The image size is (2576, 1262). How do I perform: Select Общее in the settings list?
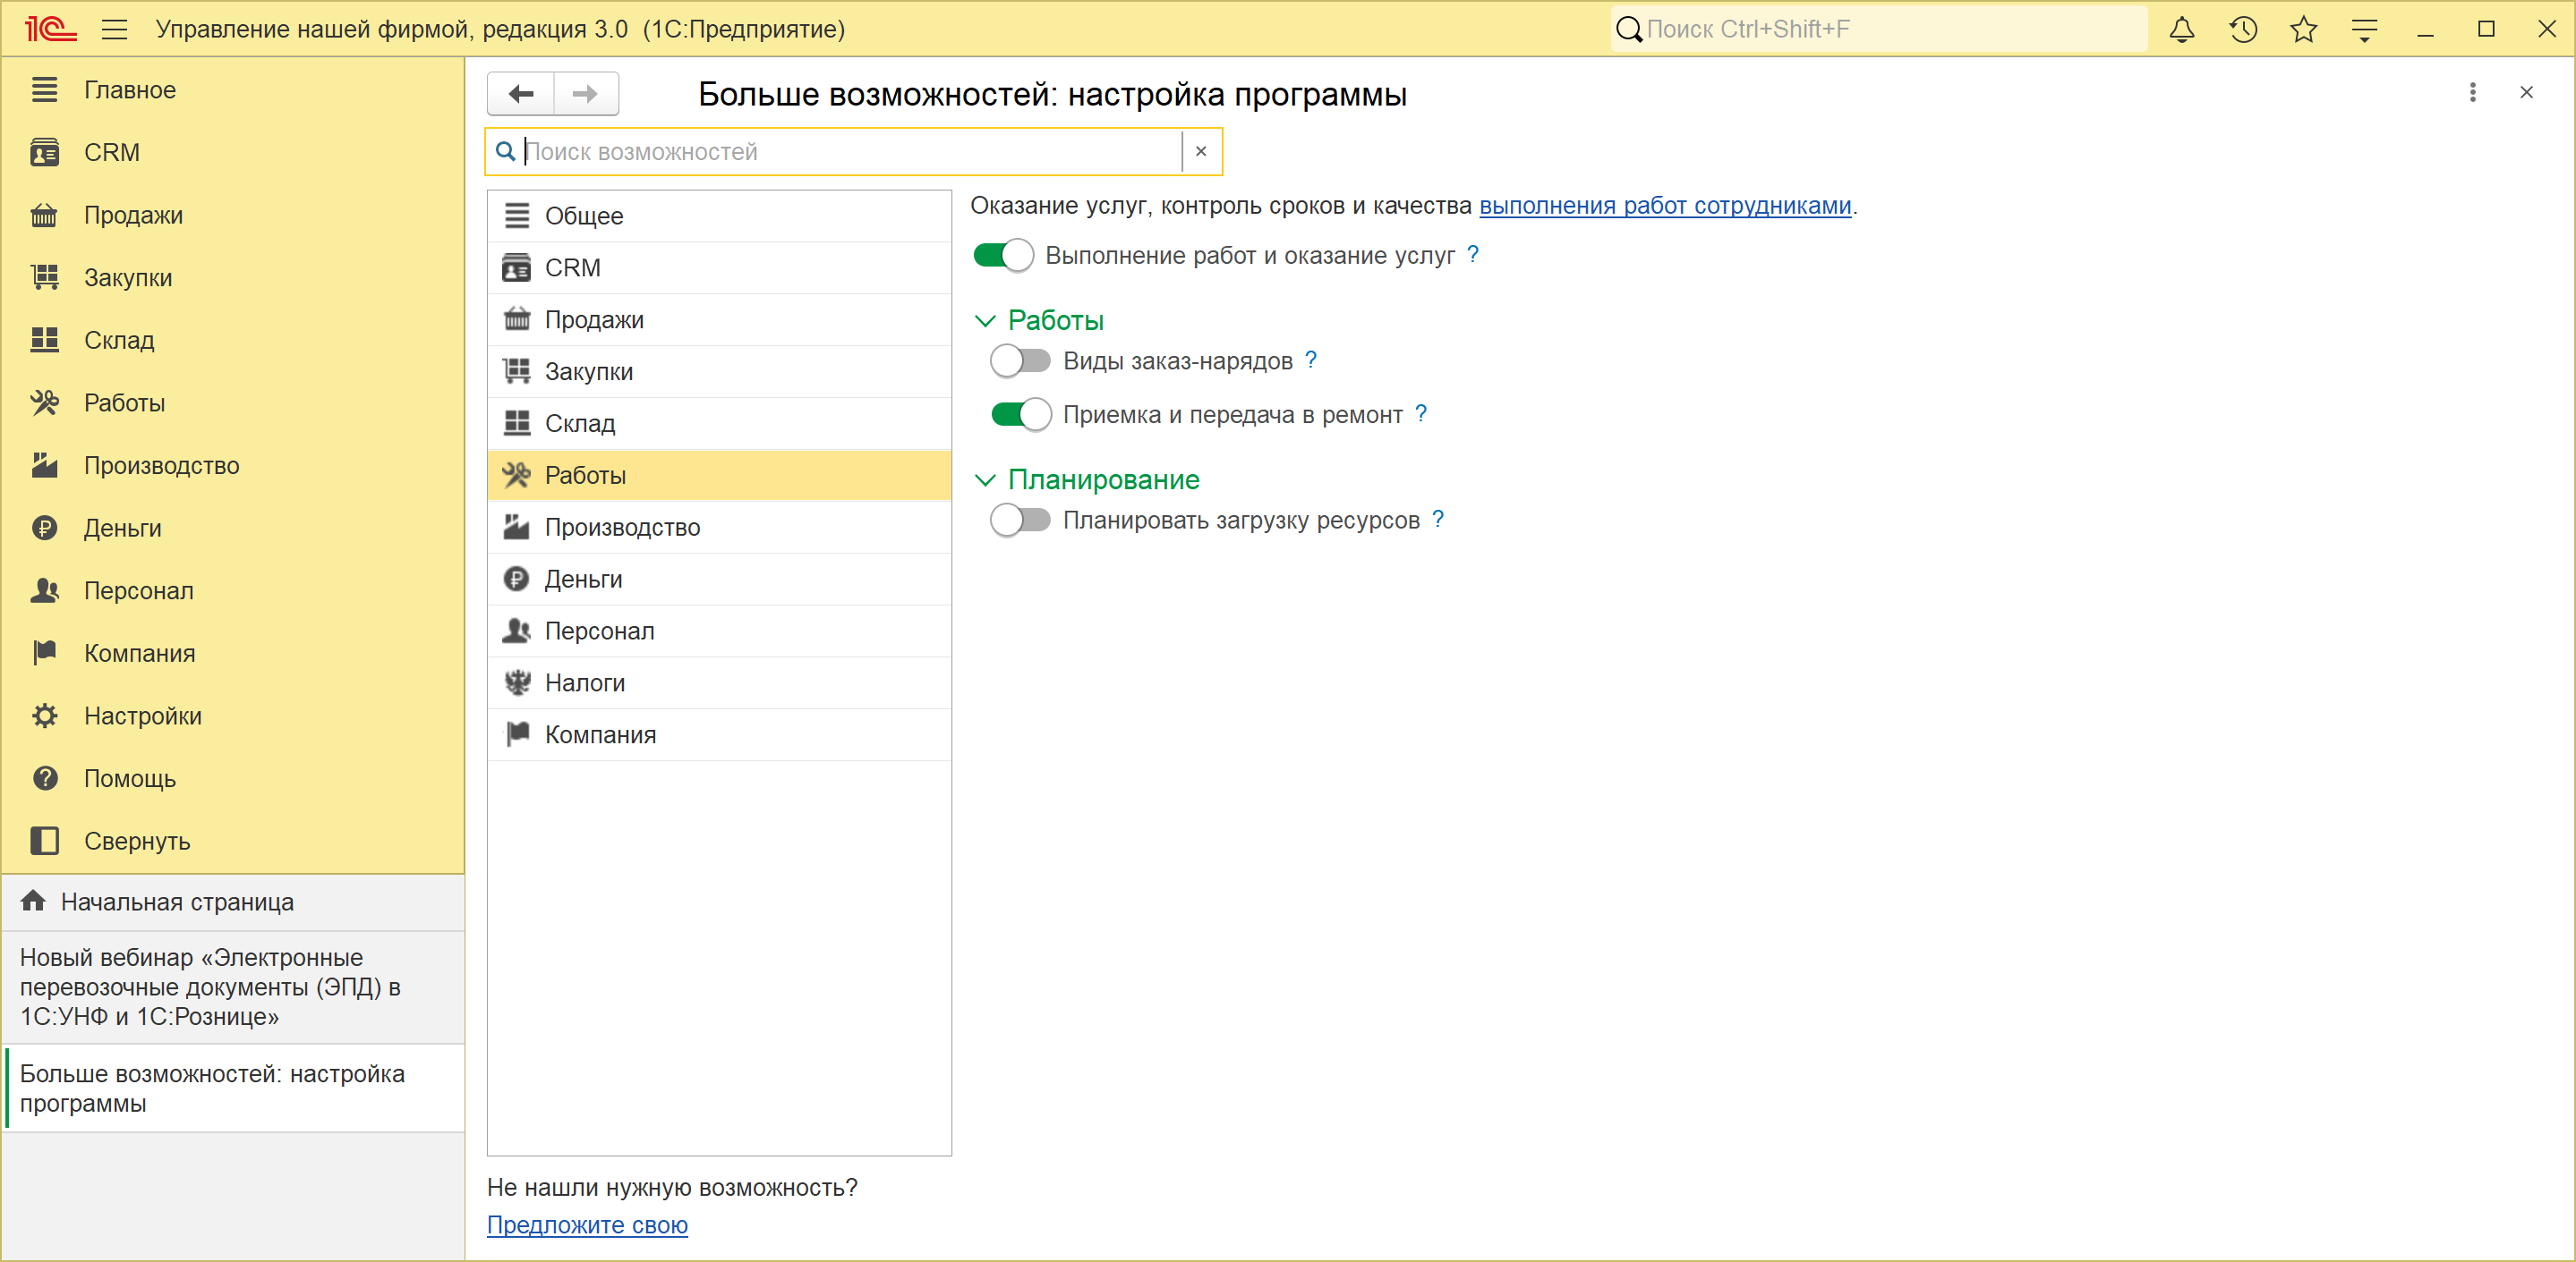719,216
